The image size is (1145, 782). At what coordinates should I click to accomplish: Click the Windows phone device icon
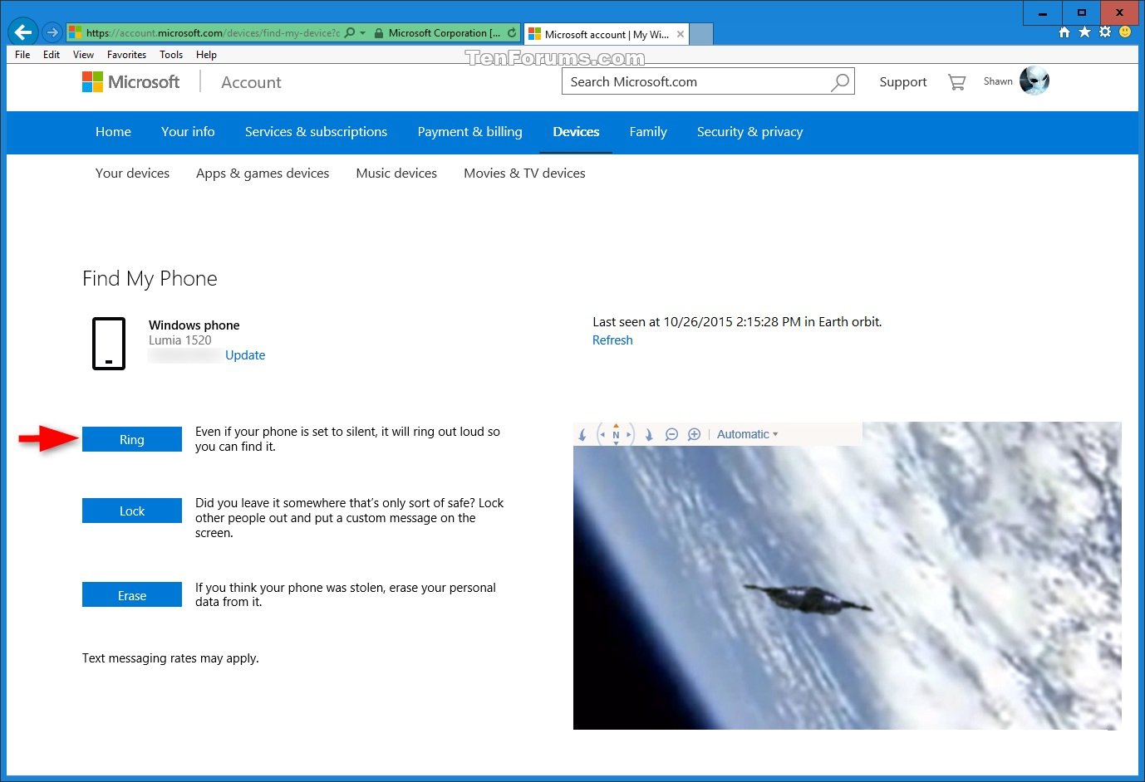pos(109,343)
